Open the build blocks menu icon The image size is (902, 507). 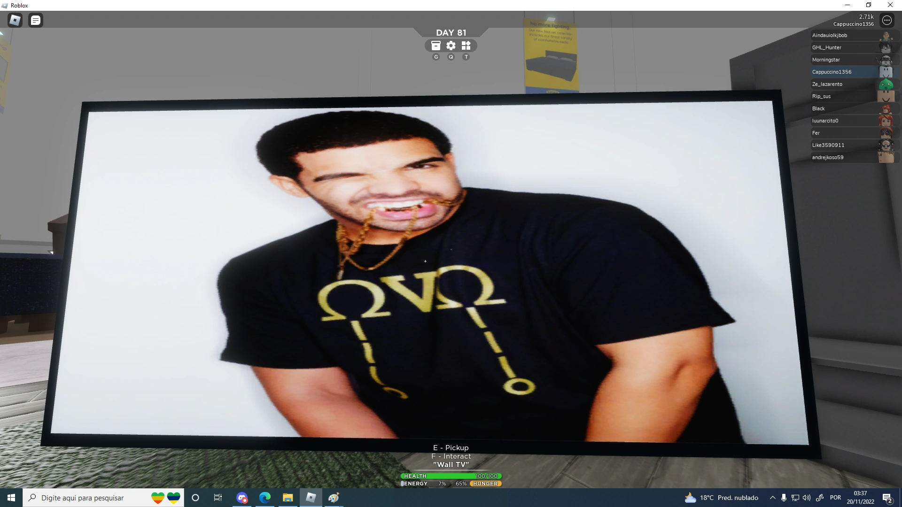[x=466, y=46]
